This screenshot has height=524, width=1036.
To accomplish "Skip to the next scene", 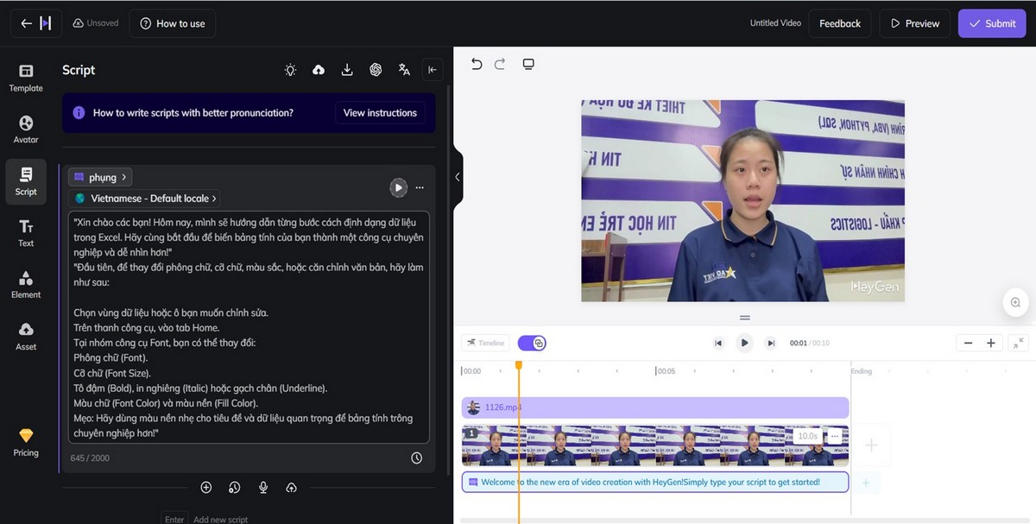I will click(x=771, y=343).
